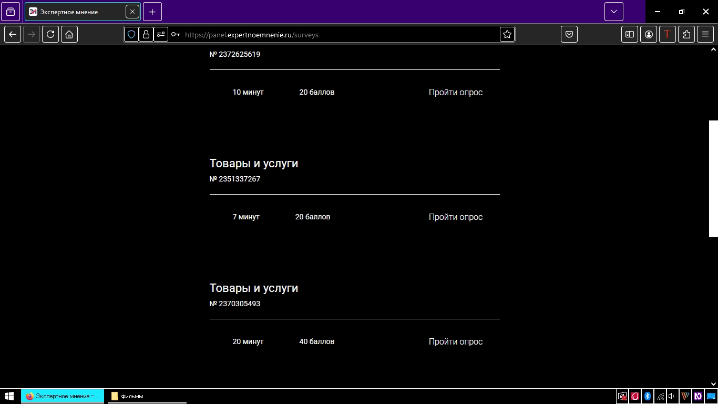The width and height of the screenshot is (718, 404).
Task: Minimize the Firefox window
Action: (x=658, y=12)
